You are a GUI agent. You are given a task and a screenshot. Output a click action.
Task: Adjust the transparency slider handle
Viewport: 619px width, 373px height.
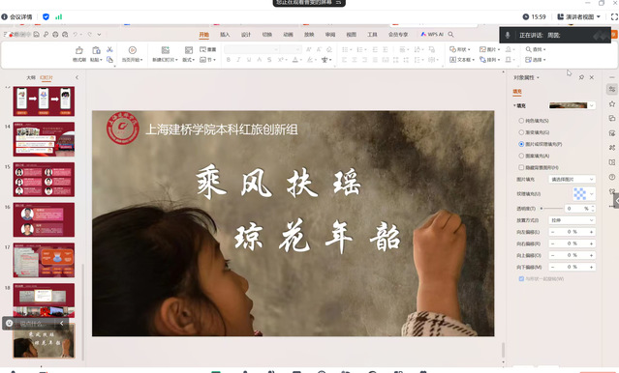(x=542, y=209)
